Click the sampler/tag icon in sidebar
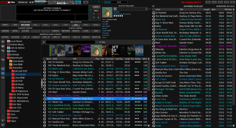236x128 pixels. [x=3, y=73]
